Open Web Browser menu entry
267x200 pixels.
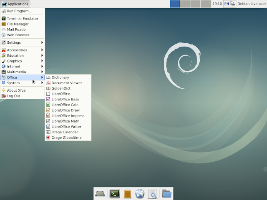23,35
